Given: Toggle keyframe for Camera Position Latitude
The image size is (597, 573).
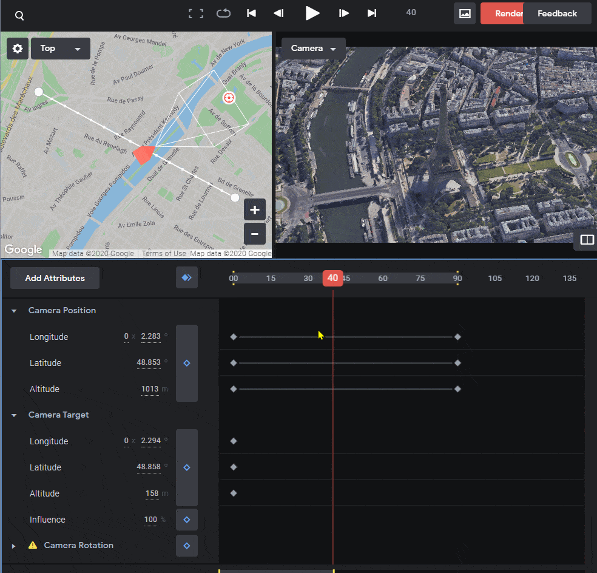Looking at the screenshot, I should click(187, 363).
